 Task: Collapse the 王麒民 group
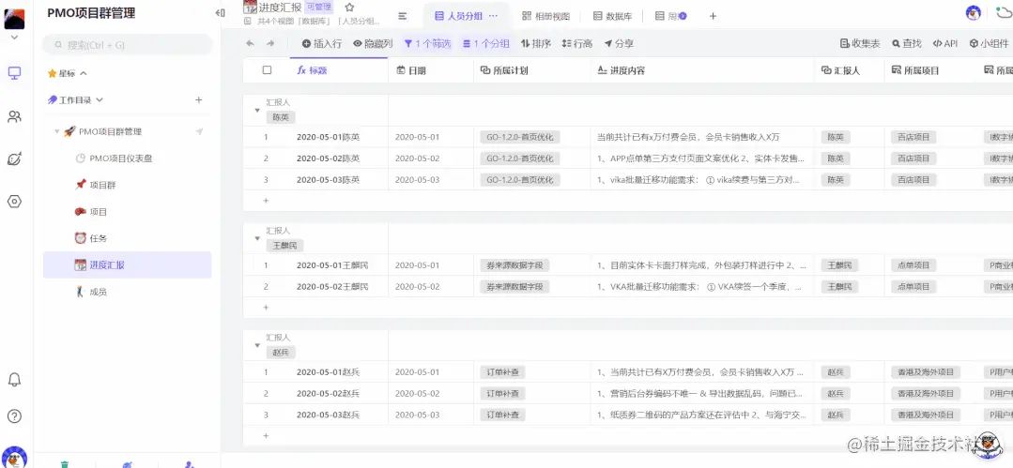click(x=258, y=238)
